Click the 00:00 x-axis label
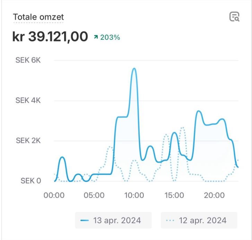Screen dimensions: 252x240 tap(54, 195)
